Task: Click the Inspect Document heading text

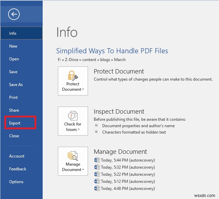Action: click(119, 112)
